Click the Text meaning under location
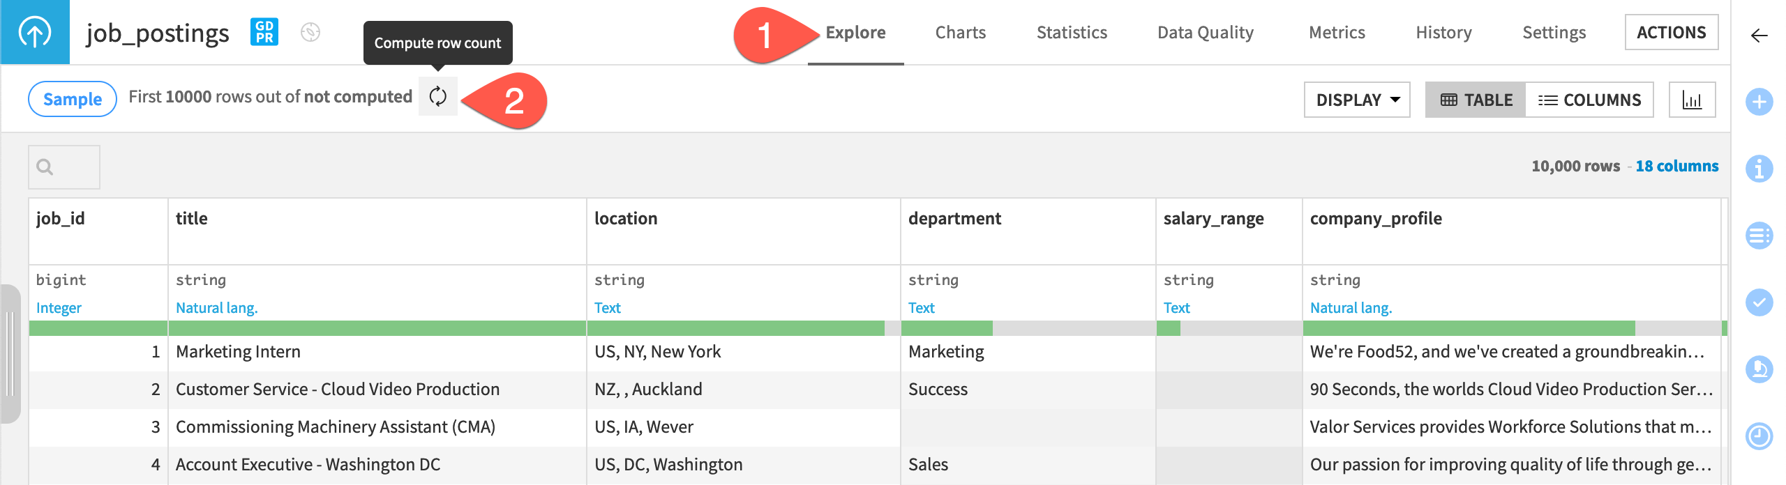This screenshot has height=485, width=1786. pos(607,307)
